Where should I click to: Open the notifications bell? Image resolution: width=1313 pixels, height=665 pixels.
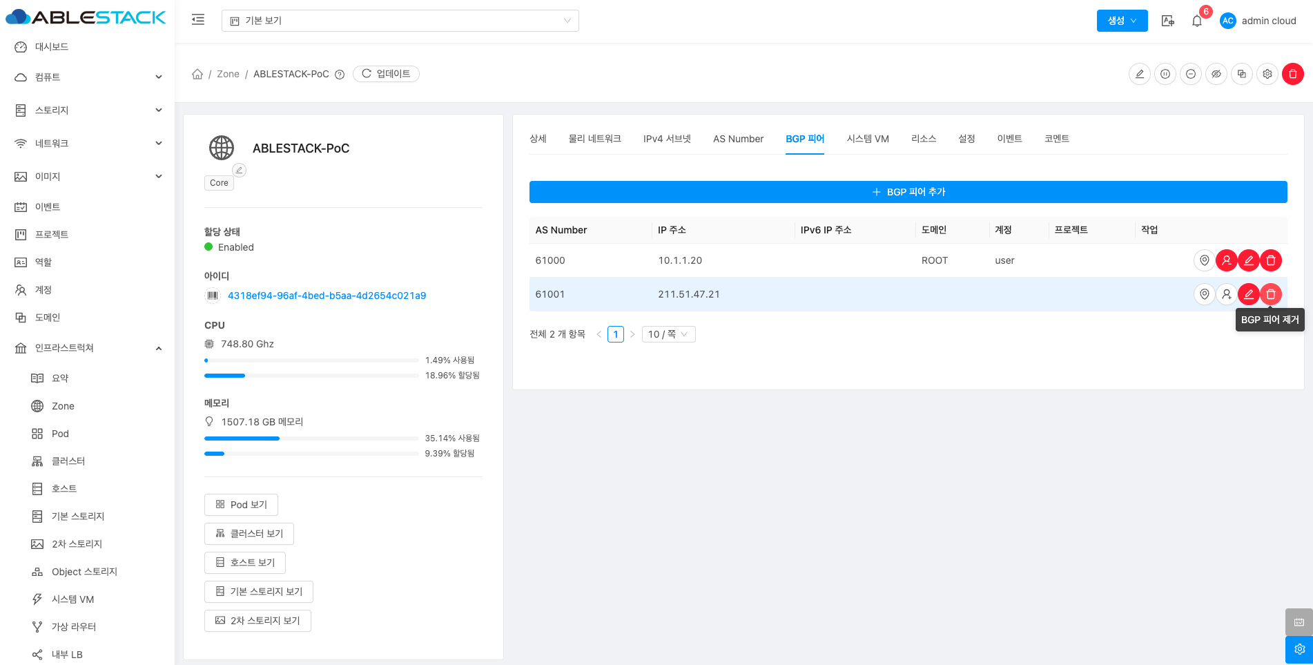click(x=1197, y=21)
